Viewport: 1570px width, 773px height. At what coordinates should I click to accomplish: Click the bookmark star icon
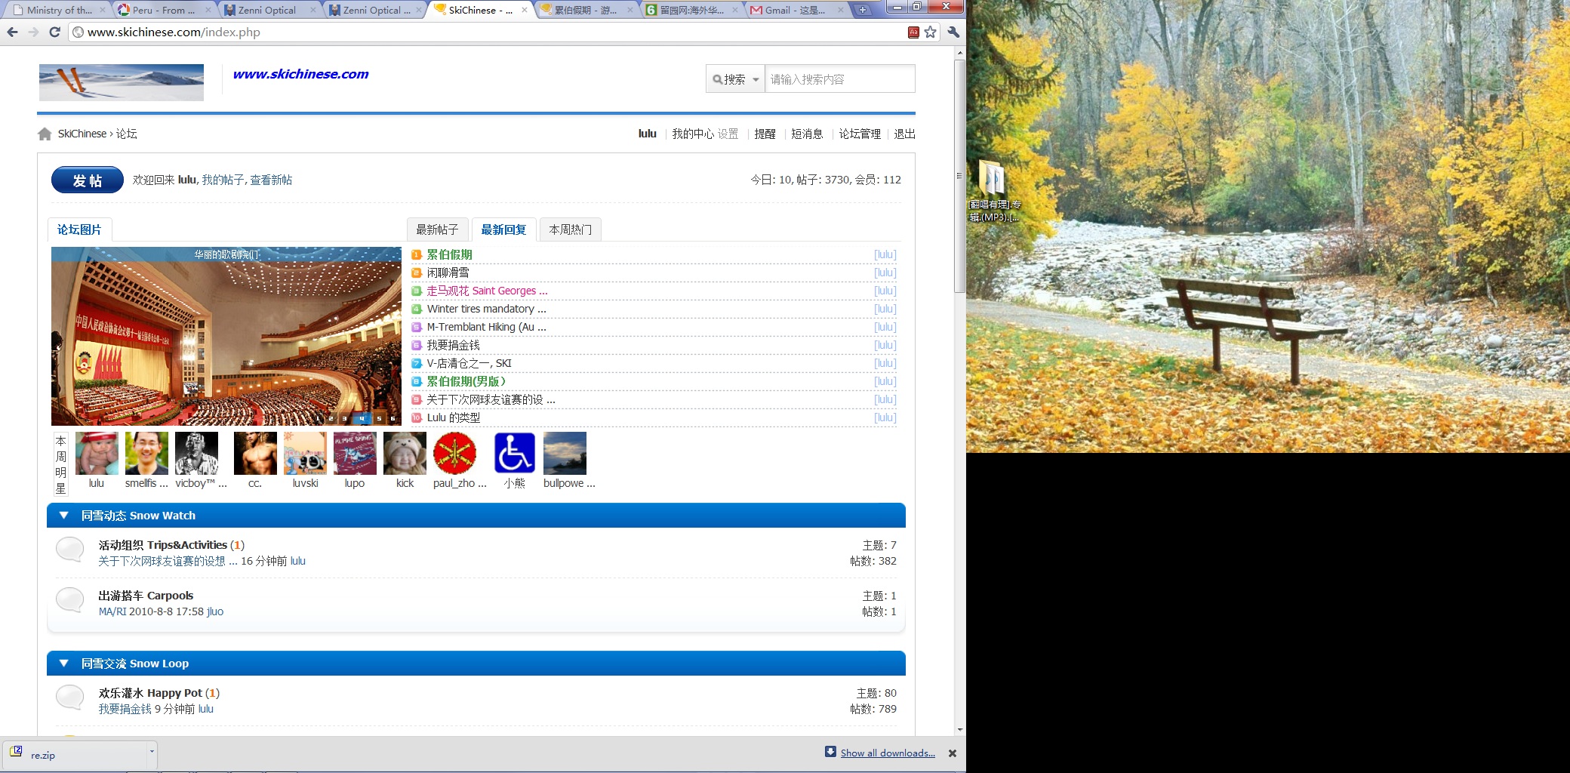coord(931,32)
